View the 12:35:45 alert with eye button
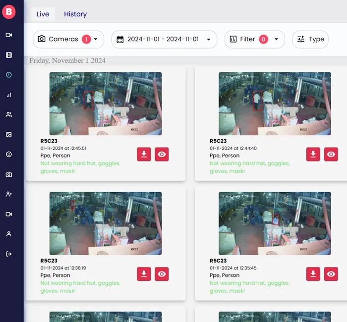347x322 pixels. point(331,274)
